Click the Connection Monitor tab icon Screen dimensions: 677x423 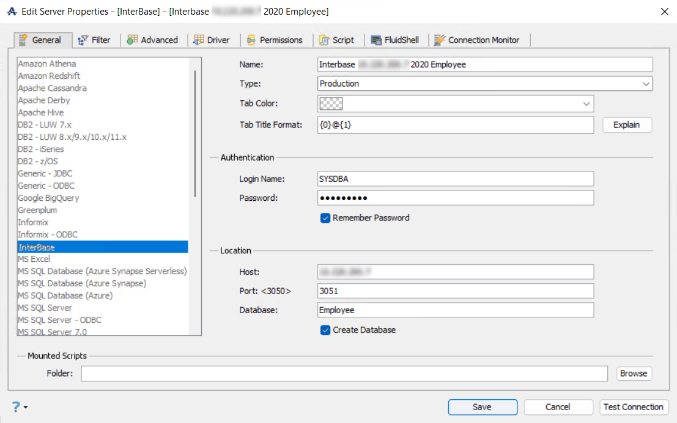[x=439, y=40]
